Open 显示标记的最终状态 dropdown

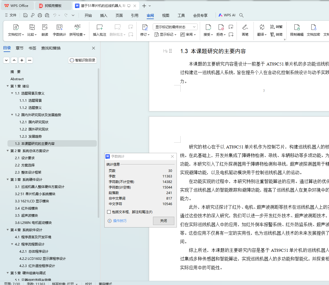tap(175, 27)
